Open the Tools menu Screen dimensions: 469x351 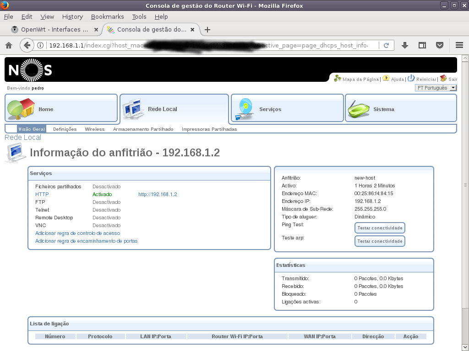point(139,17)
